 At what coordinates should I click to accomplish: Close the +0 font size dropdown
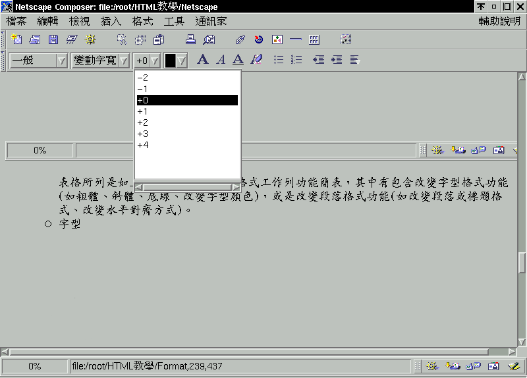click(x=147, y=61)
